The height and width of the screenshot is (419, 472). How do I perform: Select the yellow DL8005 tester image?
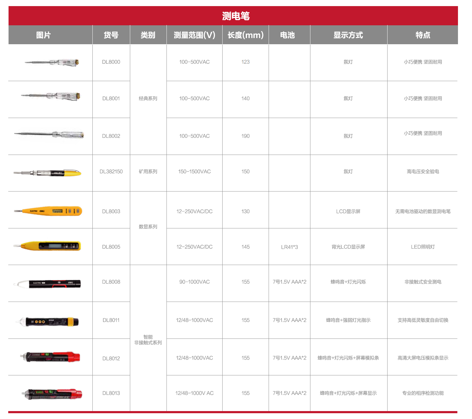pyautogui.click(x=48, y=246)
